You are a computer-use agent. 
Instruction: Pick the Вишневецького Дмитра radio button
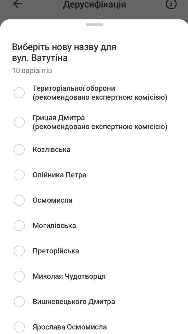19,302
